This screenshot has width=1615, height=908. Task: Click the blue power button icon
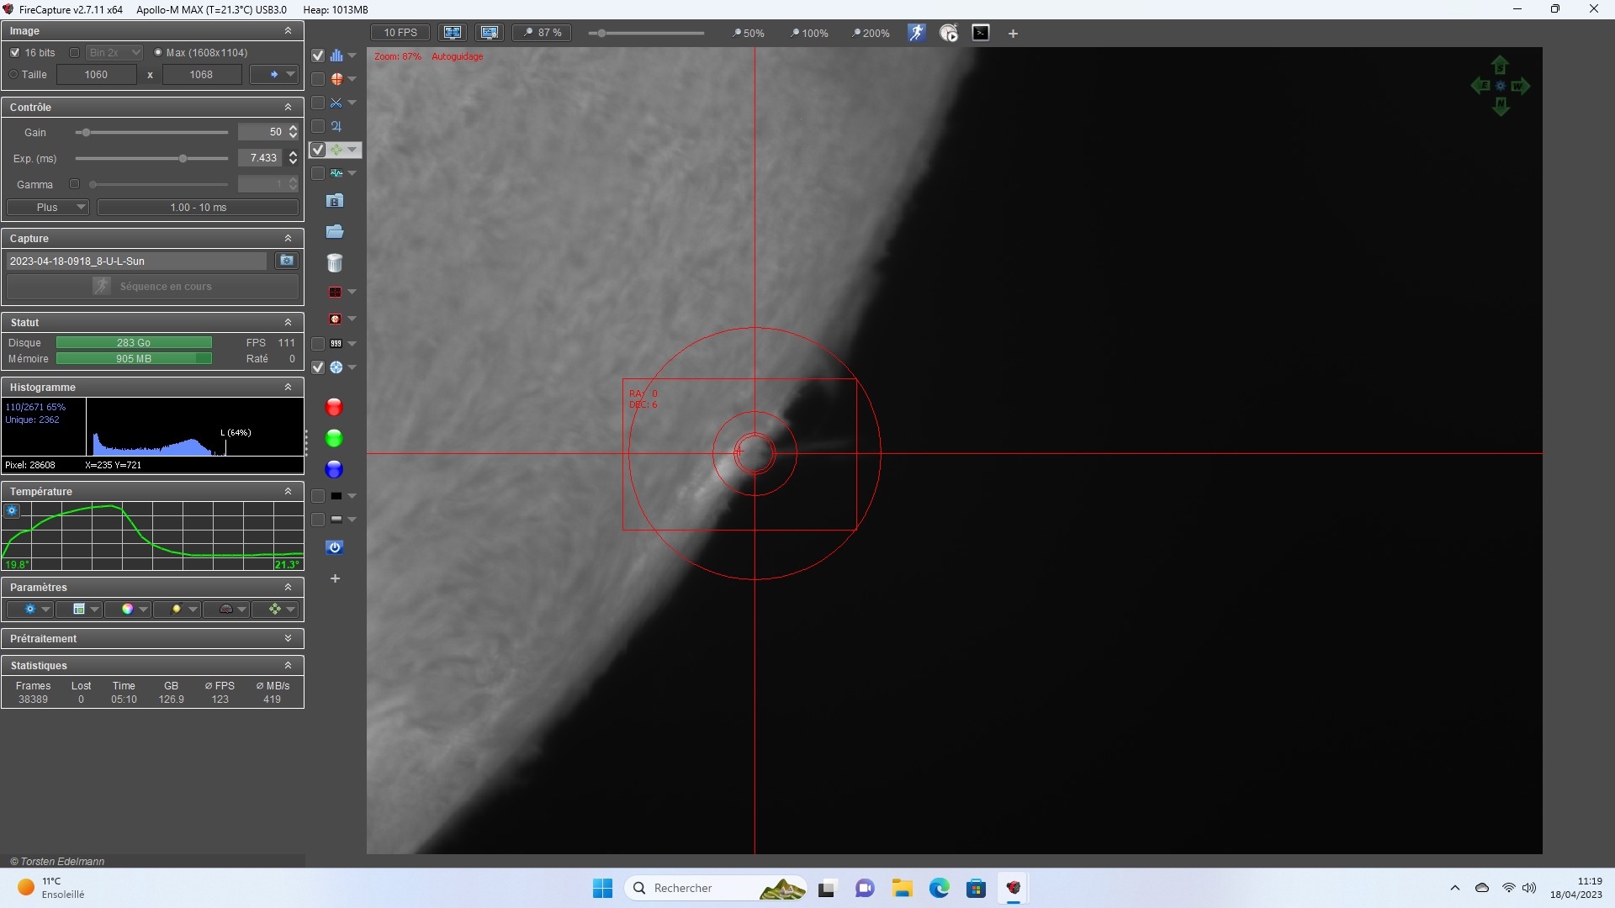335,547
